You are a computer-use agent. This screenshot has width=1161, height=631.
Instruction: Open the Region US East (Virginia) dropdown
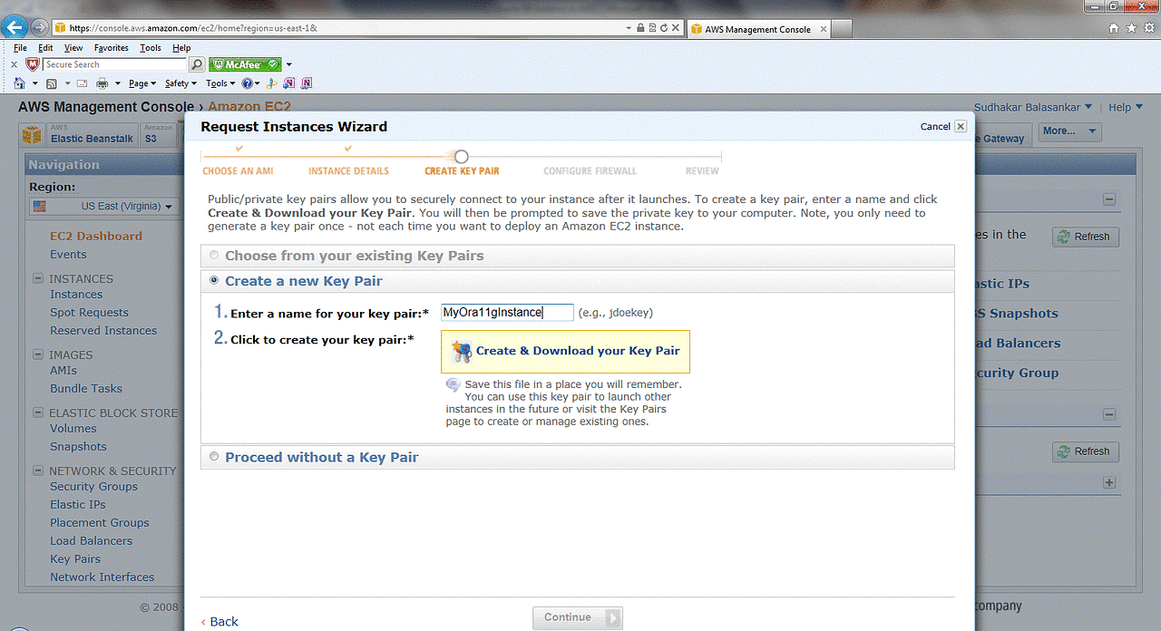[103, 206]
